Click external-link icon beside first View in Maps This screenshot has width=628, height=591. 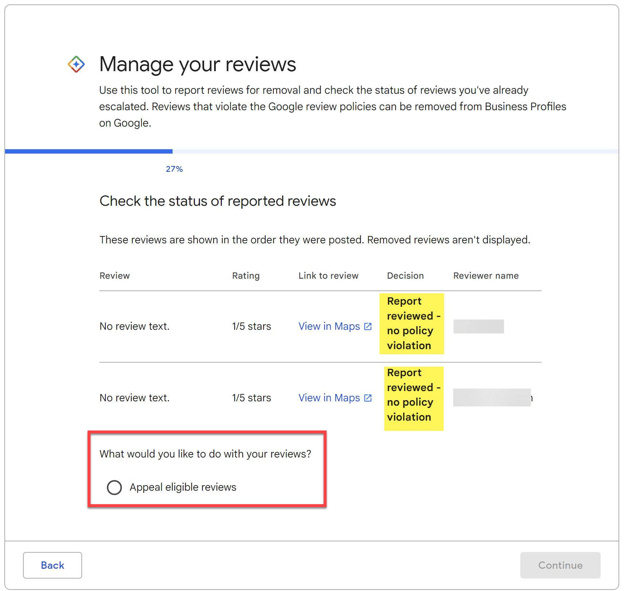point(367,326)
